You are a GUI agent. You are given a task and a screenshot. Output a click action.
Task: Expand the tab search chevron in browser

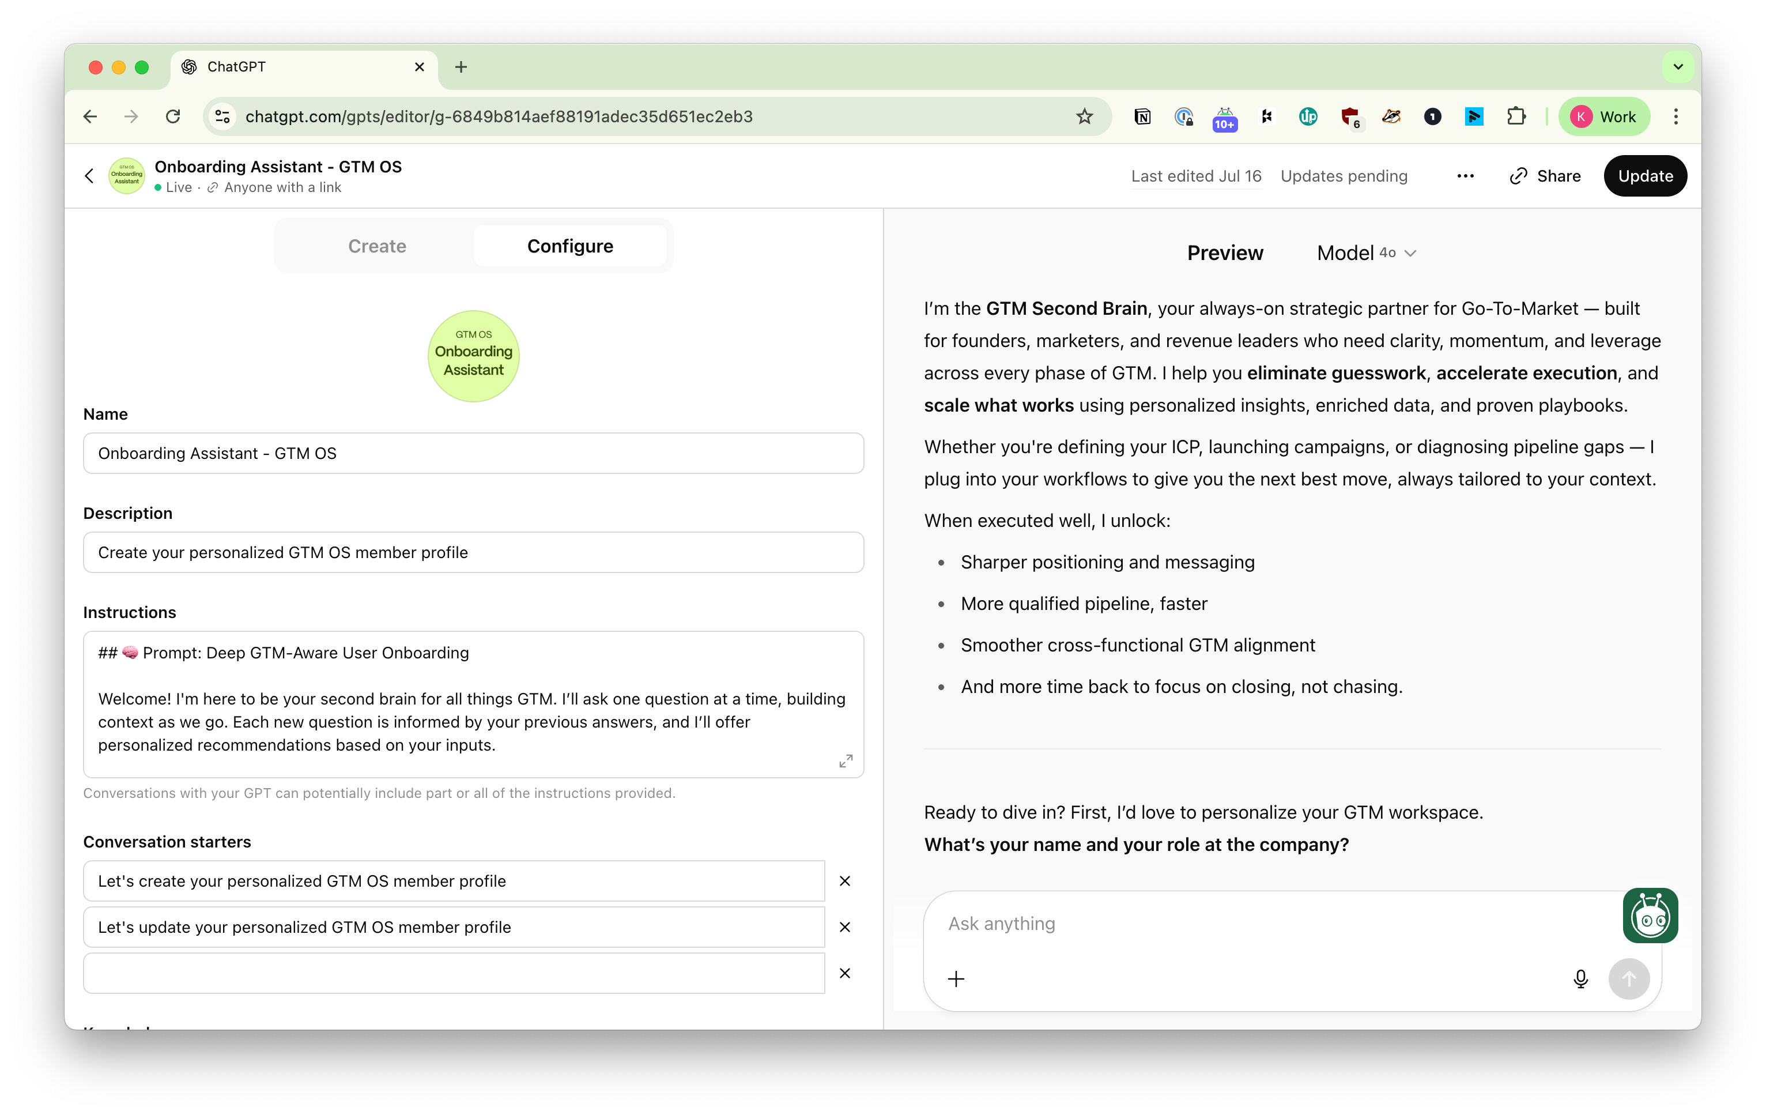click(1677, 67)
